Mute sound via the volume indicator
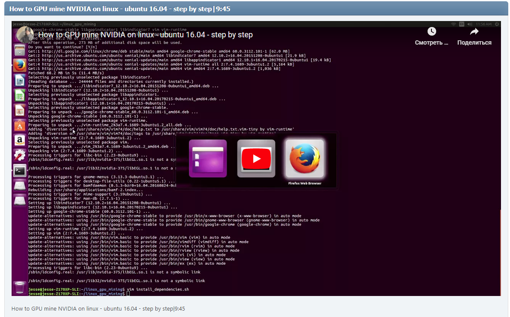 469,24
